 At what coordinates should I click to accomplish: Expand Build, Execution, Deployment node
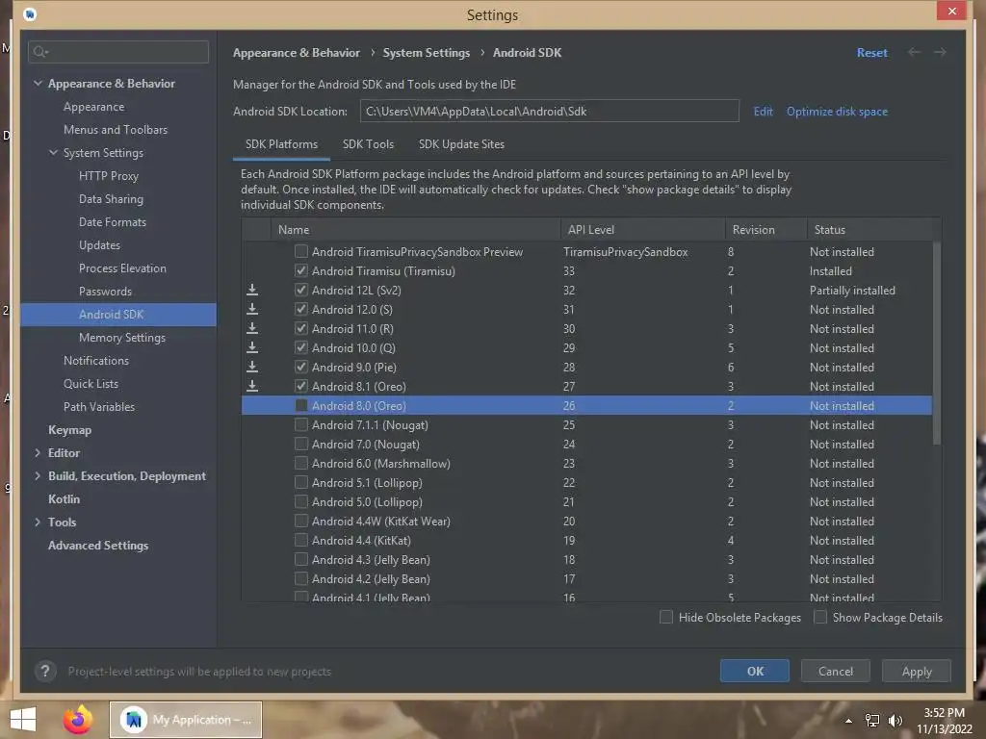tap(38, 476)
